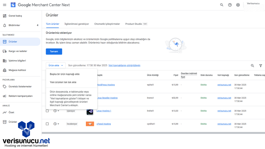
Task: Click the Mağaza kalitesi badge icon
Action: (x=5, y=70)
